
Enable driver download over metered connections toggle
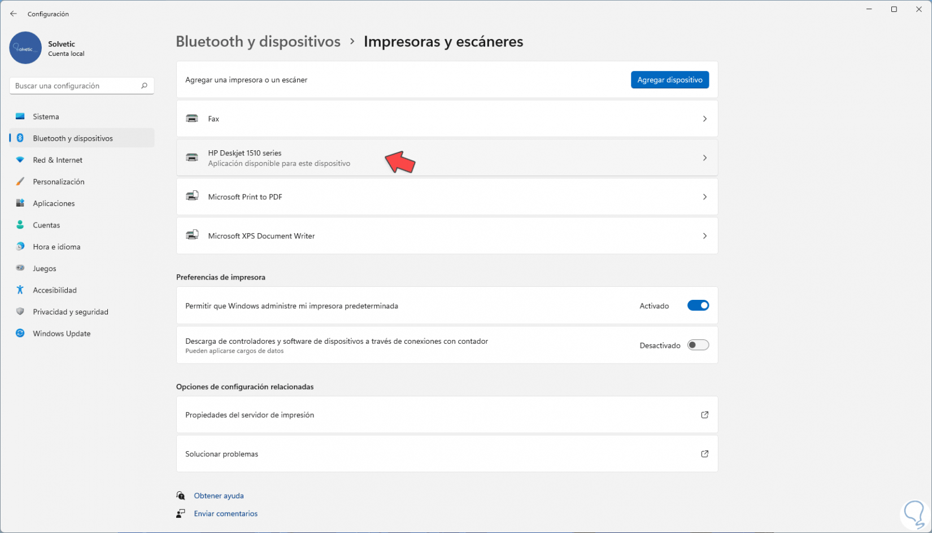698,345
